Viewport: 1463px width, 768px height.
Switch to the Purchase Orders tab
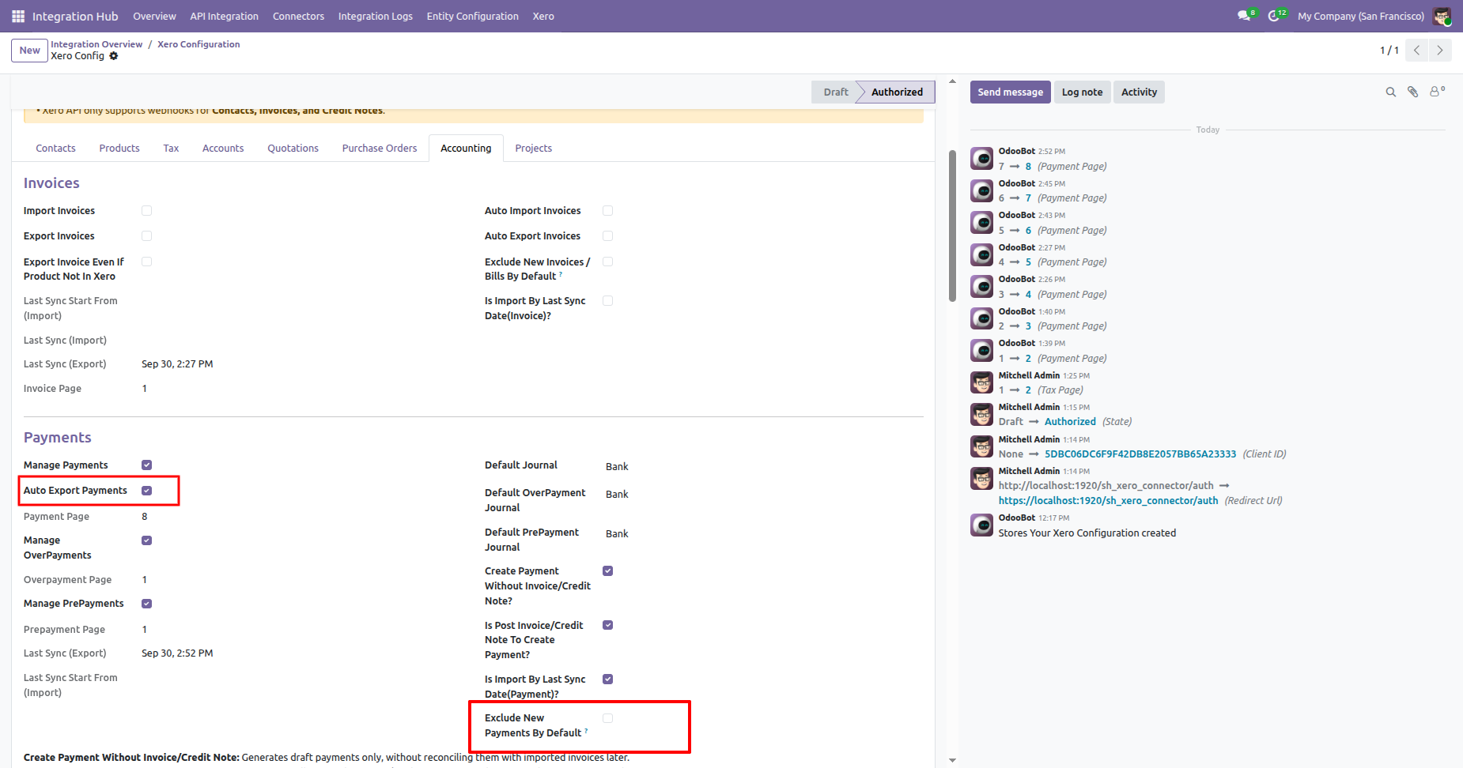pos(380,149)
